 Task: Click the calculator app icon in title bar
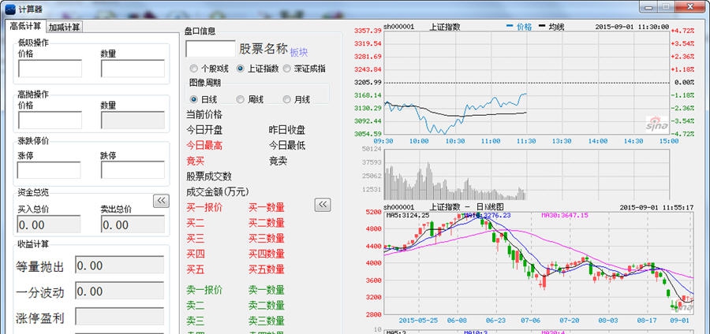(10, 8)
